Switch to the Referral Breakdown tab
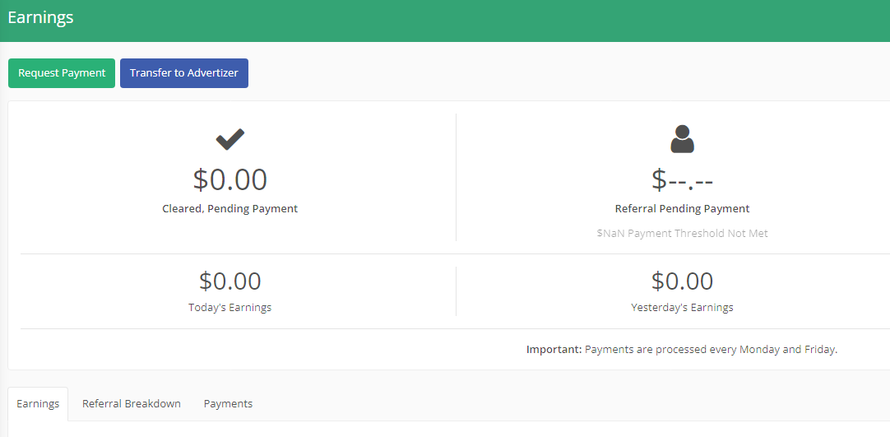This screenshot has height=437, width=890. tap(131, 403)
